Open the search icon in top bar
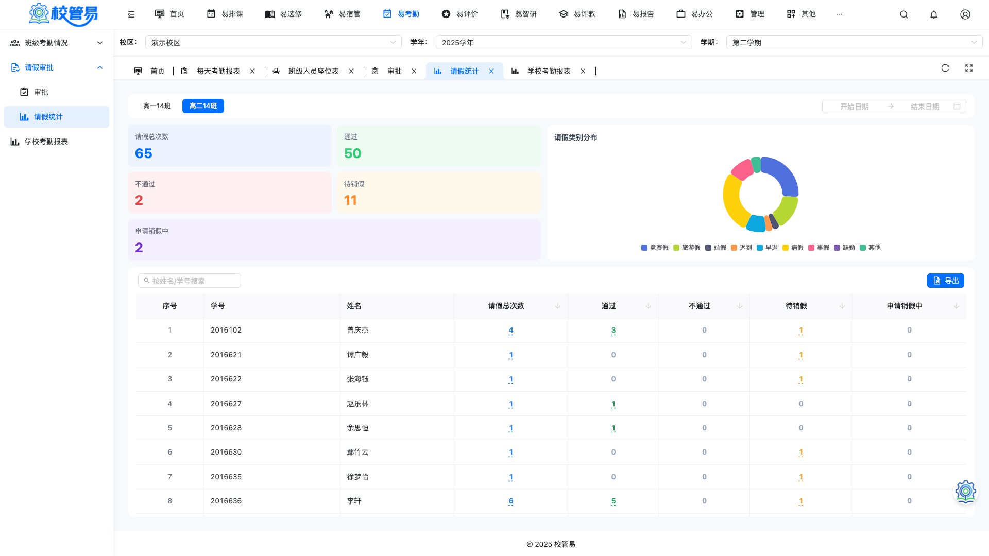 (x=903, y=14)
